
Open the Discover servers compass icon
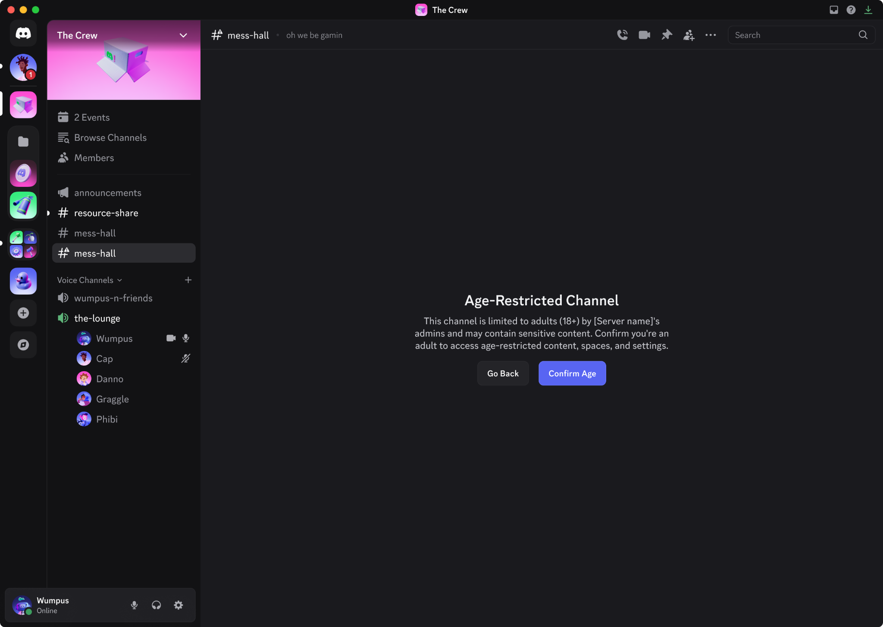coord(23,345)
